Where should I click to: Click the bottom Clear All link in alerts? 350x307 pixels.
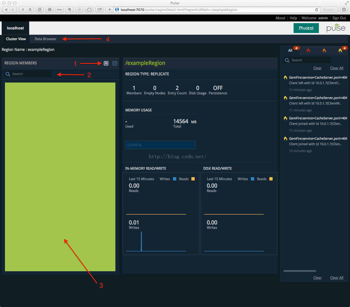(337, 278)
